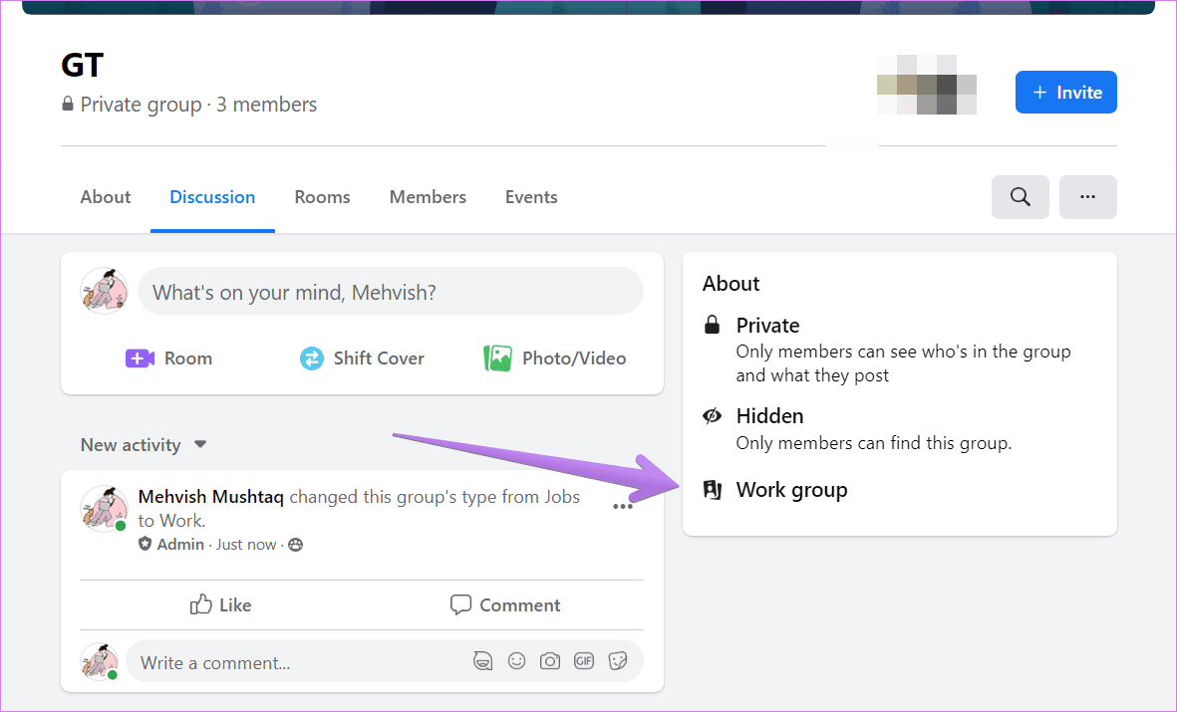Open the Rooms tab
Screen dimensions: 1177x712
pos(322,196)
